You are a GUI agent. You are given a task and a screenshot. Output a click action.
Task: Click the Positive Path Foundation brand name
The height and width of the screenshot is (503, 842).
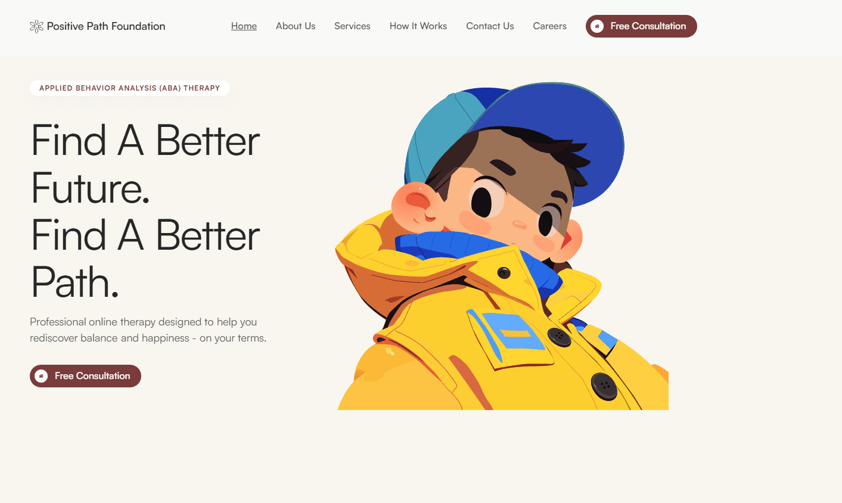click(106, 26)
